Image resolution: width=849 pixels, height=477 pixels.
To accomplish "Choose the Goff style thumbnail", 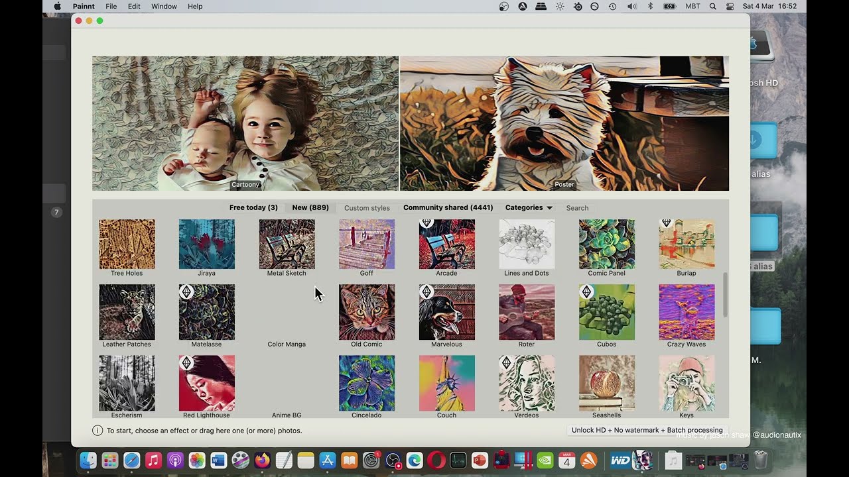I will [367, 244].
